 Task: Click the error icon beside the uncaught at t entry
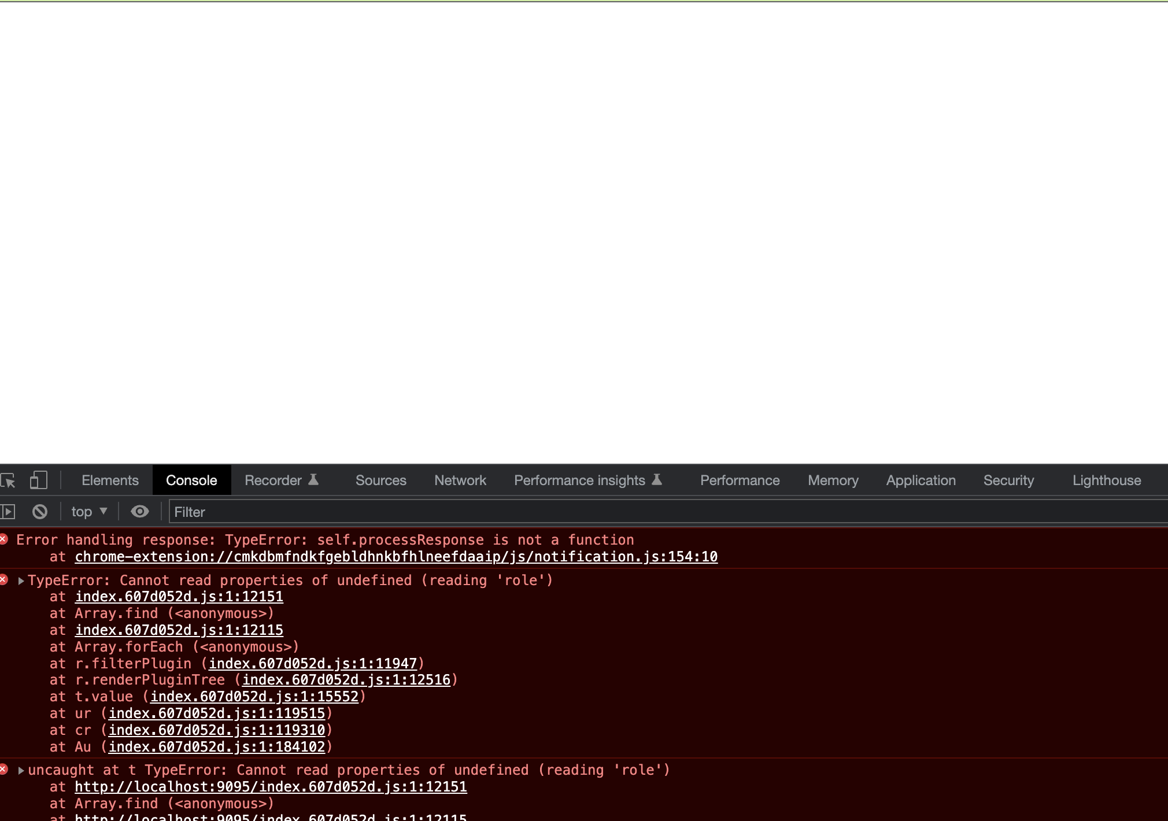pos(3,769)
